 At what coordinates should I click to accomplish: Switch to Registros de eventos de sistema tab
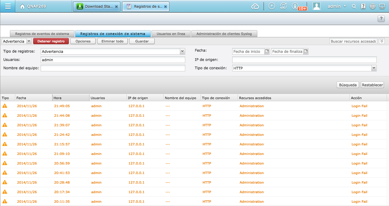tap(42, 34)
